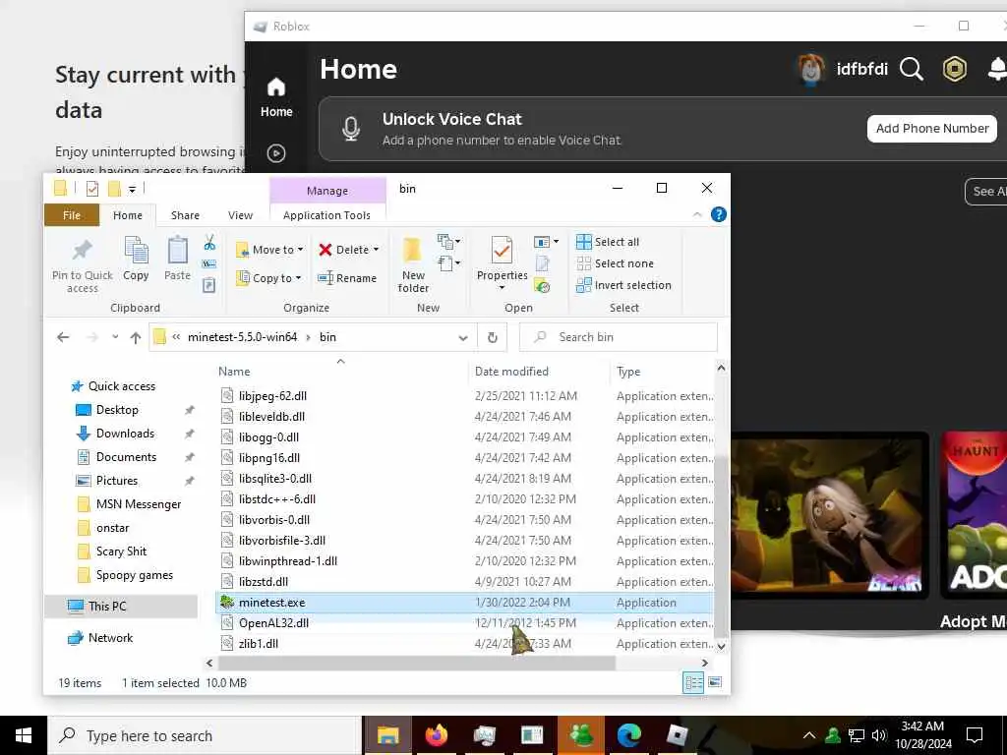1007x755 pixels.
Task: Open Firefox from the taskbar
Action: click(436, 735)
